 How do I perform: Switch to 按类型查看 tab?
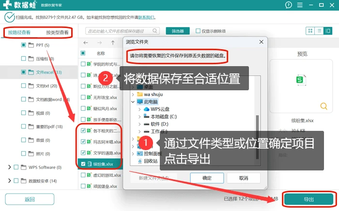(x=57, y=32)
